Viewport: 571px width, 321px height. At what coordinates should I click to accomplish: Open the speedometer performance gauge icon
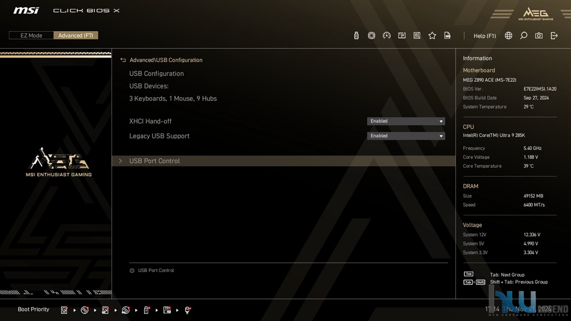387,36
